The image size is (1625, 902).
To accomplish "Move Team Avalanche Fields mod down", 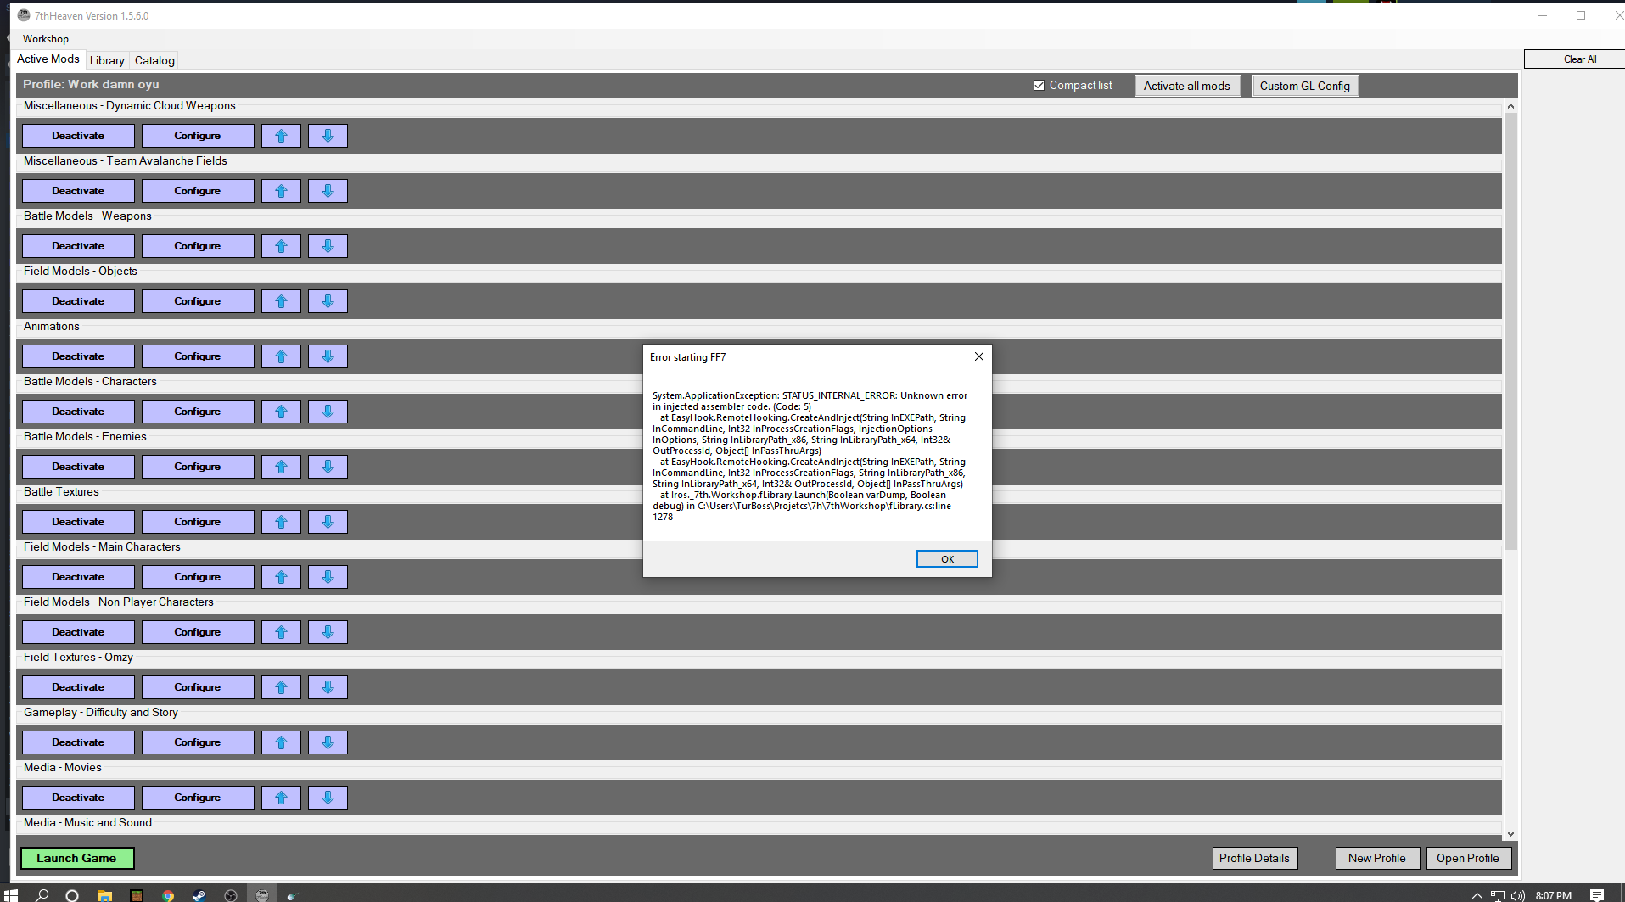I will [328, 191].
